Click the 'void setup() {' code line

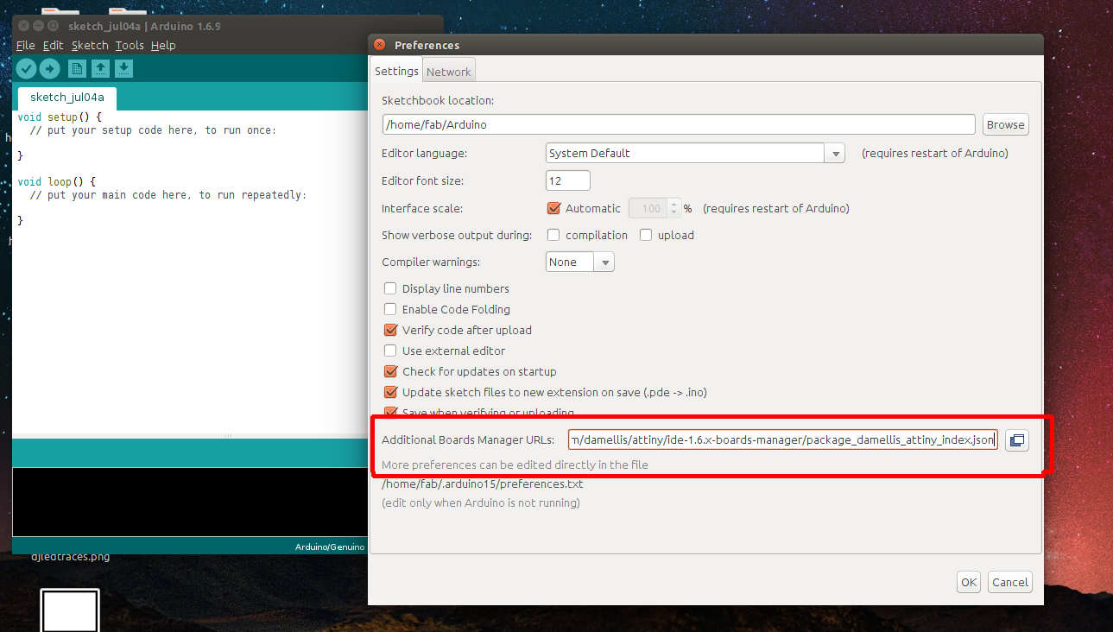click(x=60, y=116)
